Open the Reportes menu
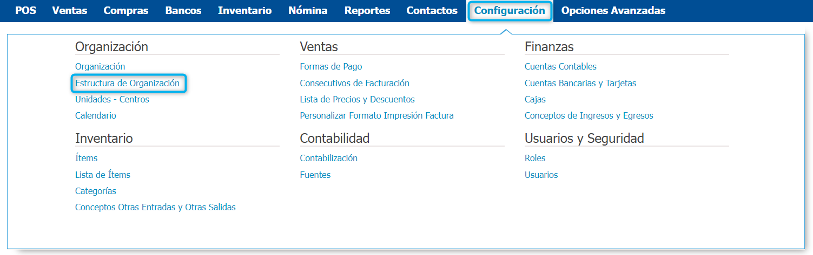The image size is (813, 255). coord(367,11)
